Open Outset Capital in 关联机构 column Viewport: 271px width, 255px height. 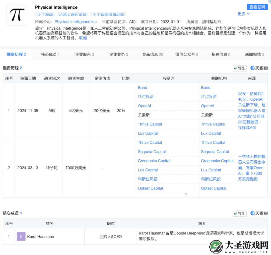[x=214, y=188]
